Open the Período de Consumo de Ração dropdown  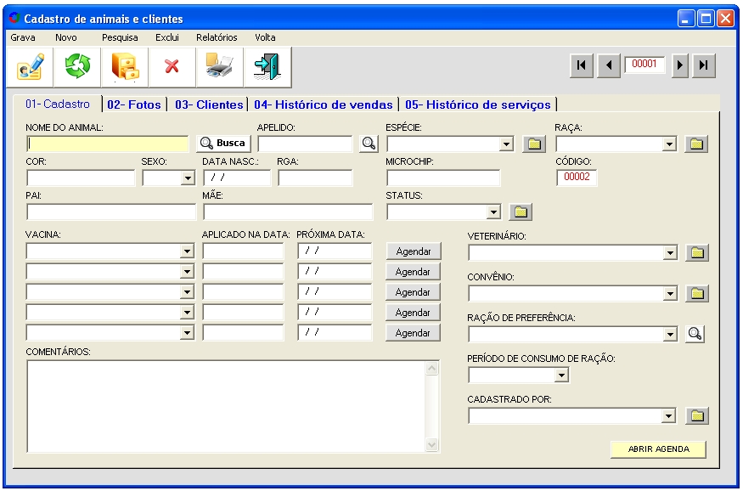pyautogui.click(x=560, y=375)
